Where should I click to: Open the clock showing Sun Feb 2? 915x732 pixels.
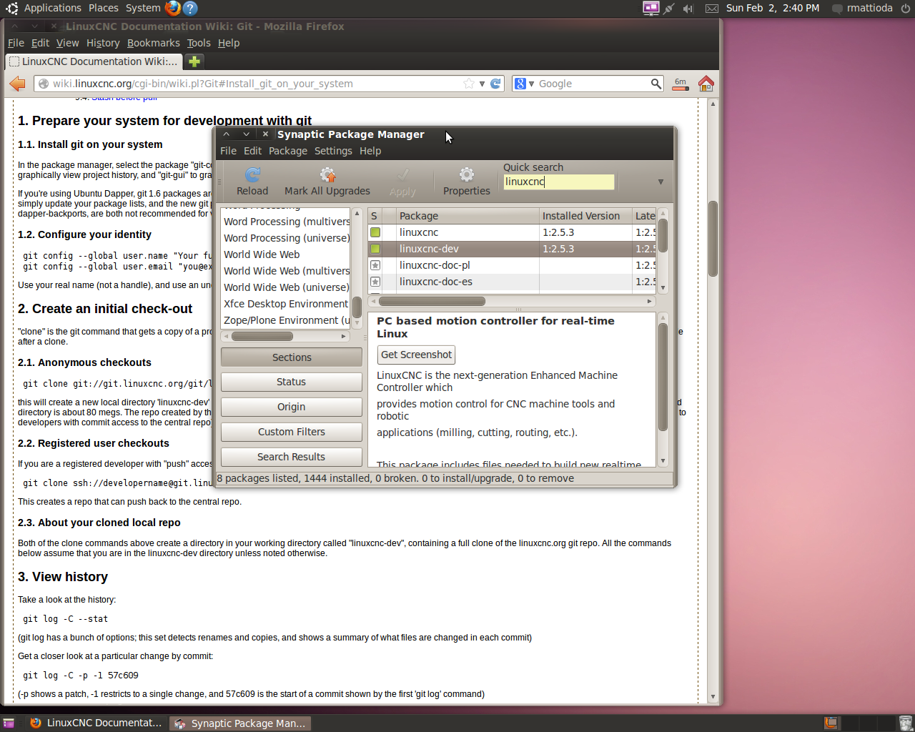point(773,8)
